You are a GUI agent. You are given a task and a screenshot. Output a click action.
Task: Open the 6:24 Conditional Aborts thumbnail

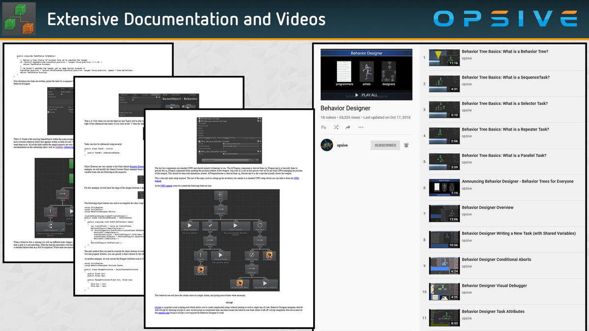(444, 266)
